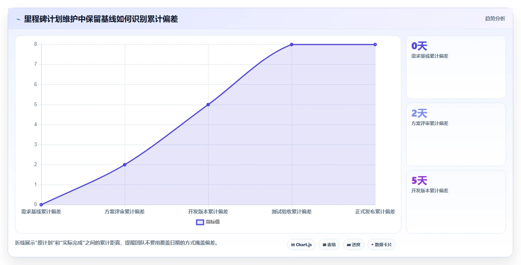Select the 数据卡片 tag chip
This screenshot has height=265, width=521.
(381, 245)
